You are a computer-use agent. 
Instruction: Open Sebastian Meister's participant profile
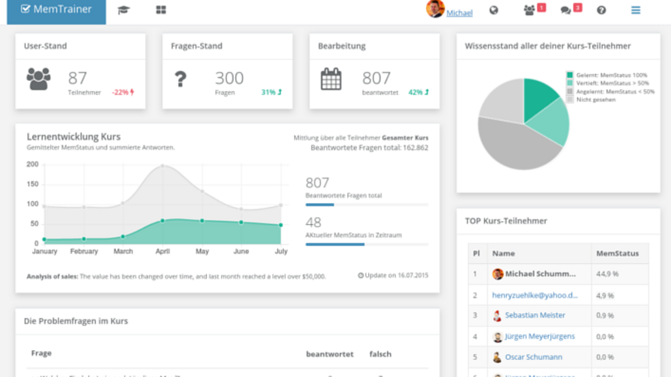tap(535, 315)
